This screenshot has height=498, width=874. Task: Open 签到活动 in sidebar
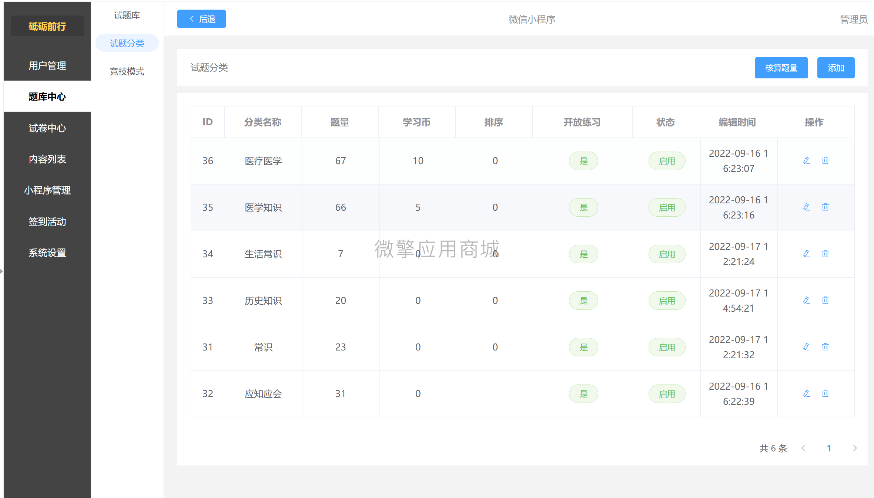pyautogui.click(x=47, y=221)
